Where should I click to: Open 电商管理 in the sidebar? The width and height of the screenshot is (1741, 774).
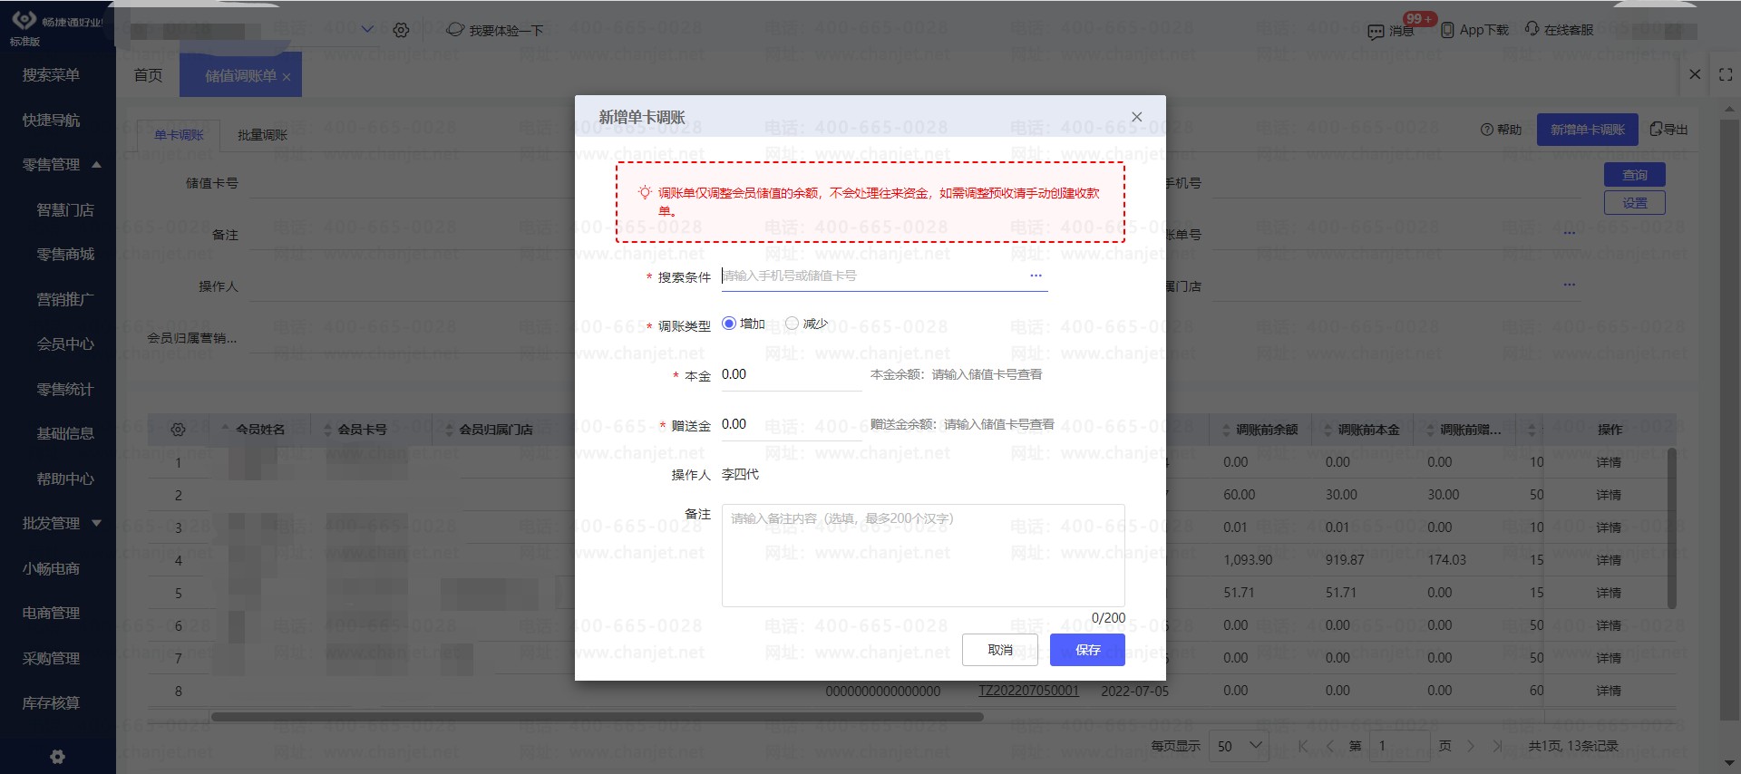(x=52, y=614)
